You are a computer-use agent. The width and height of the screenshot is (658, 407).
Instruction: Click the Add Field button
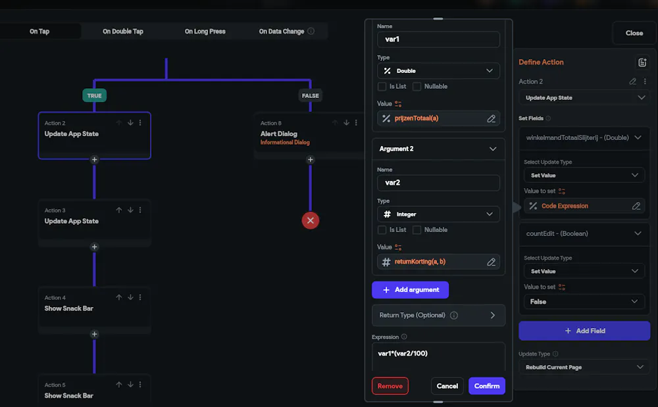click(x=584, y=331)
